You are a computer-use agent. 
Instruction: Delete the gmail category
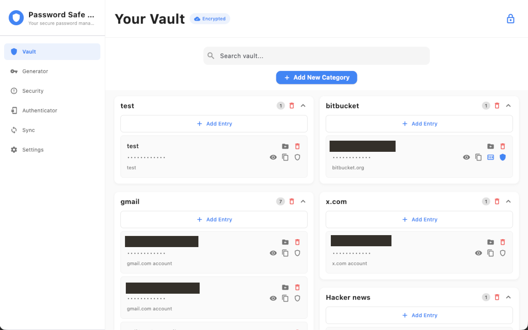(x=292, y=201)
